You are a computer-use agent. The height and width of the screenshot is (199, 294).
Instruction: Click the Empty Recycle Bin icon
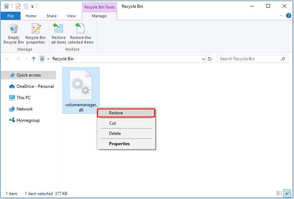[x=14, y=29]
